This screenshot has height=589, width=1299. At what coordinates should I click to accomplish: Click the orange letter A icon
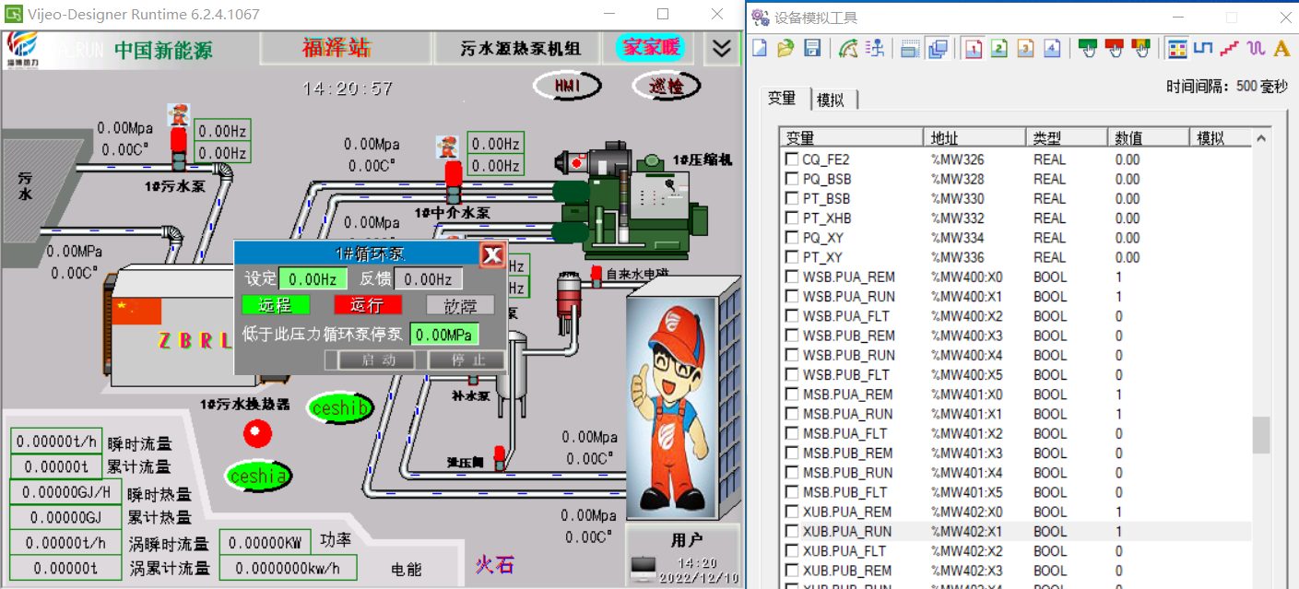coord(1281,49)
